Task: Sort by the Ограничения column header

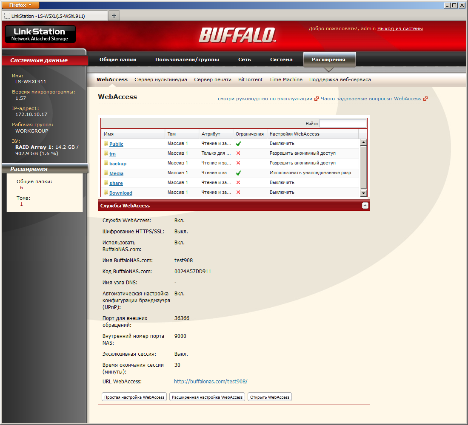Action: click(250, 134)
